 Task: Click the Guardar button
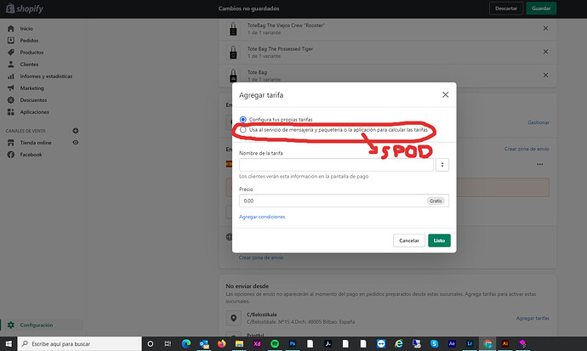point(541,8)
